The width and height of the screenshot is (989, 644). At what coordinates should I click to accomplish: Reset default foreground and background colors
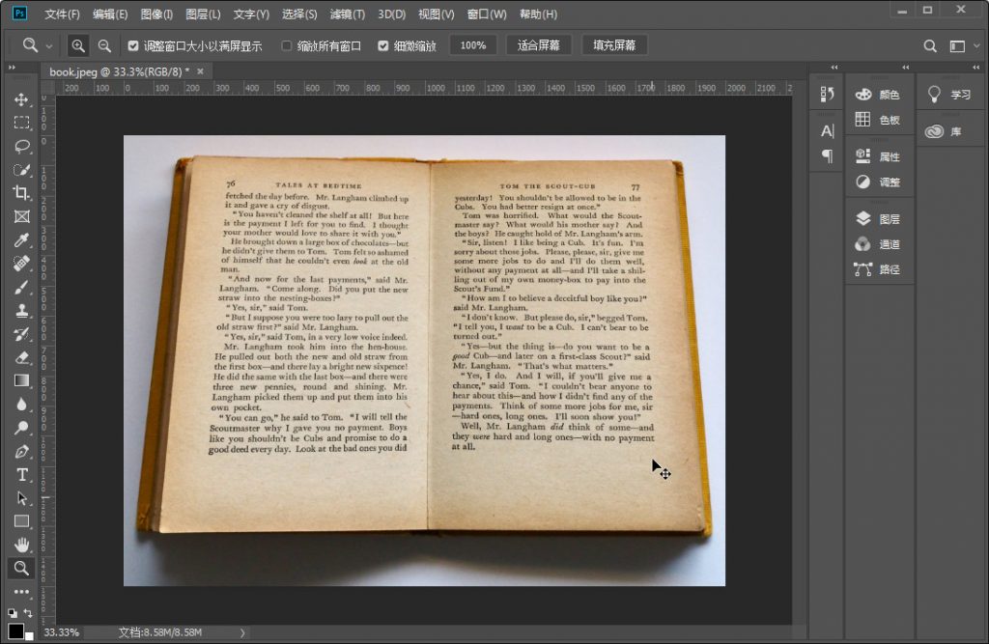point(12,612)
